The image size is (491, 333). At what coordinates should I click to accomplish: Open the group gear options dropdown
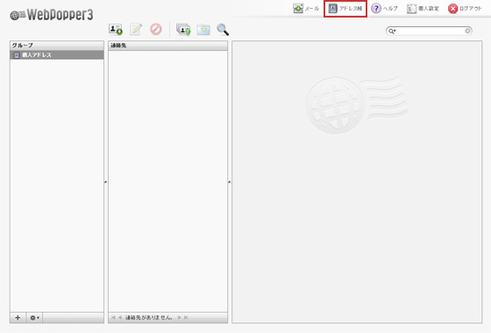point(34,317)
